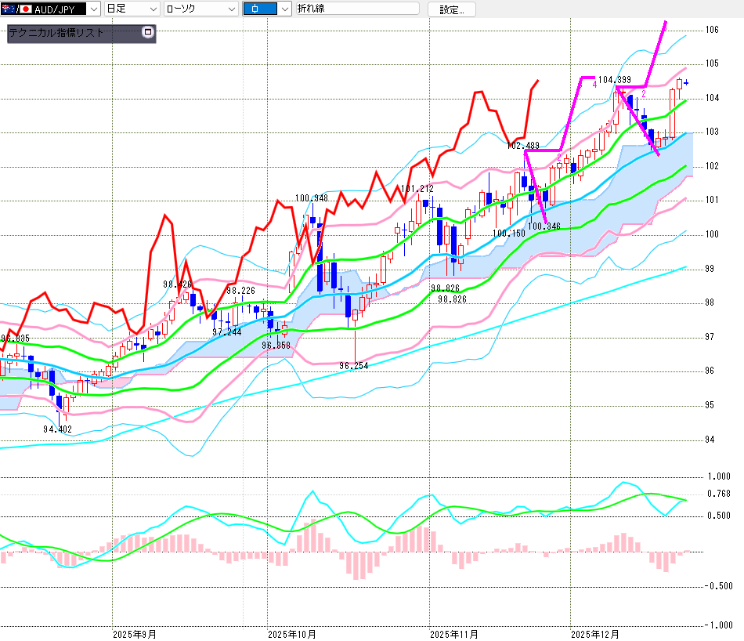Click the 104.399 high price label
This screenshot has height=641, width=744.
[615, 80]
